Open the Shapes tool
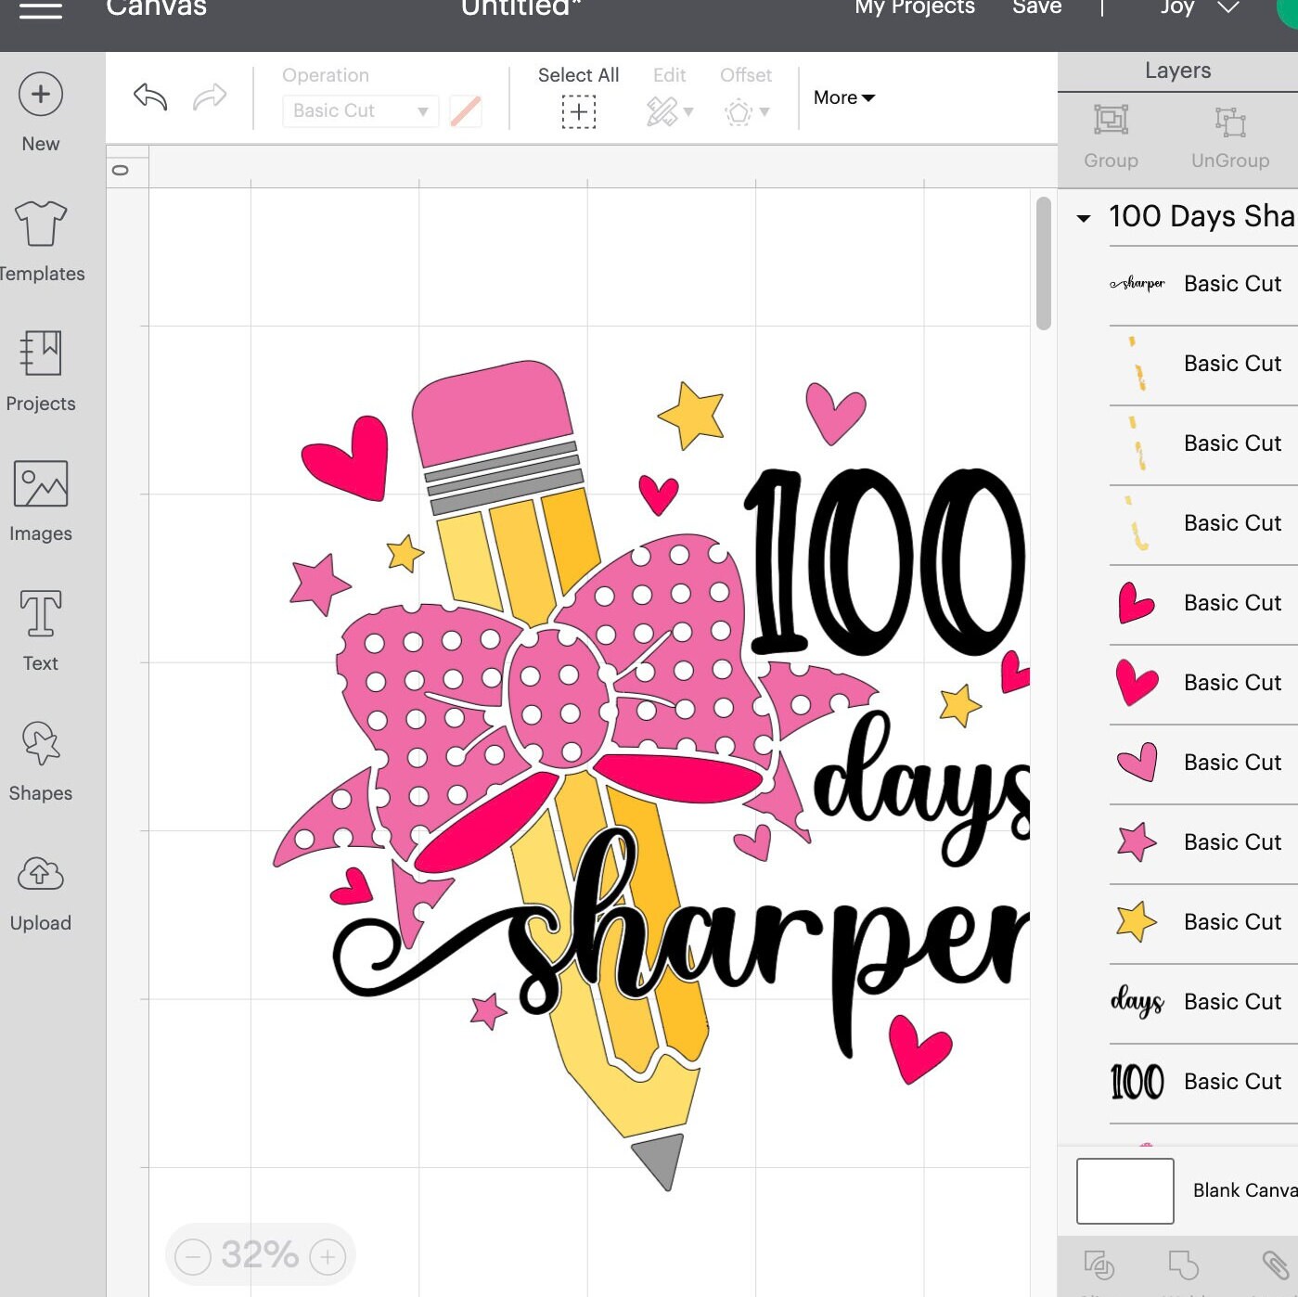The image size is (1298, 1297). click(x=40, y=759)
